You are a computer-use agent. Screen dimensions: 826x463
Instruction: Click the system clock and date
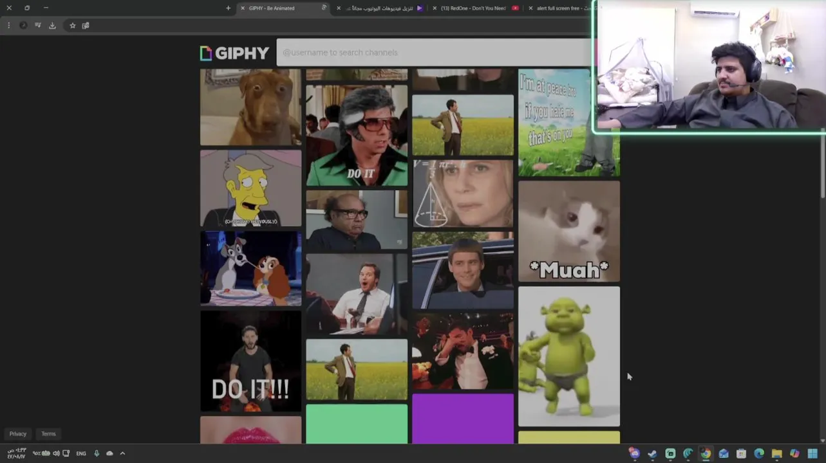(x=16, y=453)
